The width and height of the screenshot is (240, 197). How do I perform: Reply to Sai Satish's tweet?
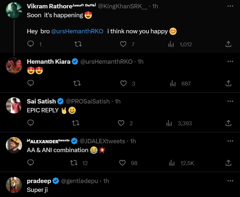[x=31, y=123]
